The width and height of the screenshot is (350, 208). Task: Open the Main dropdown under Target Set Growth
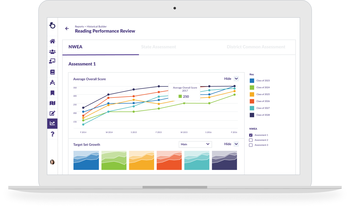click(x=195, y=144)
